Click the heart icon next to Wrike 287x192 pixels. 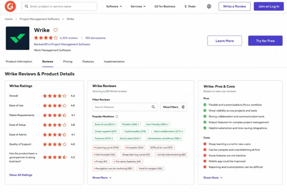tap(55, 30)
